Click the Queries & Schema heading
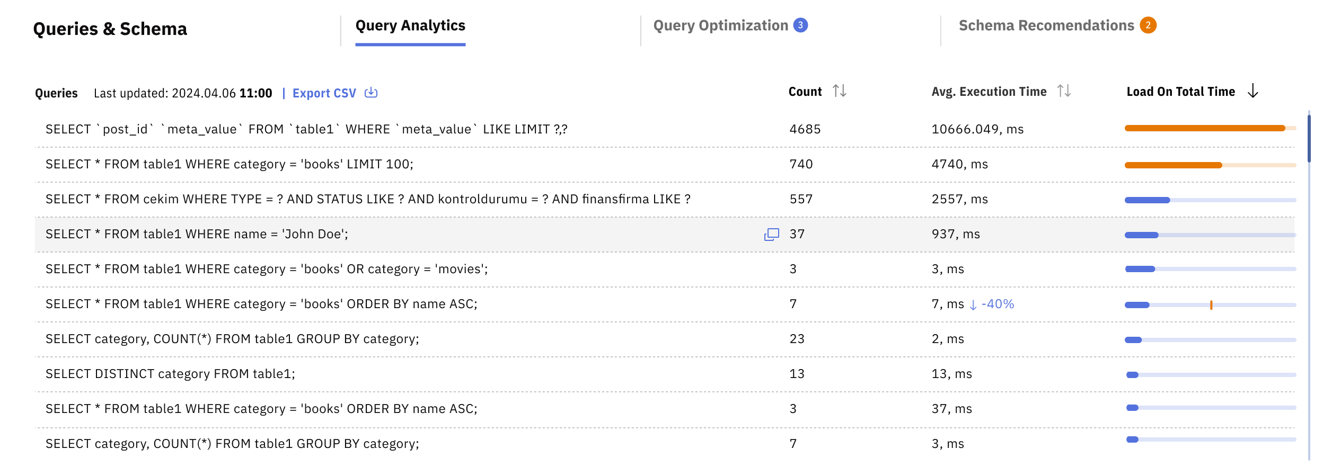1323x467 pixels. point(110,29)
